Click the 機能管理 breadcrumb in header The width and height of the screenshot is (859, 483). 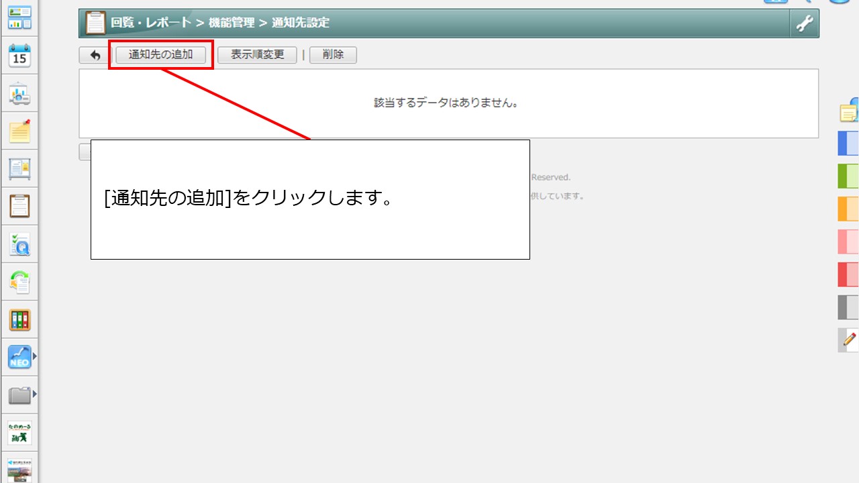pyautogui.click(x=232, y=23)
